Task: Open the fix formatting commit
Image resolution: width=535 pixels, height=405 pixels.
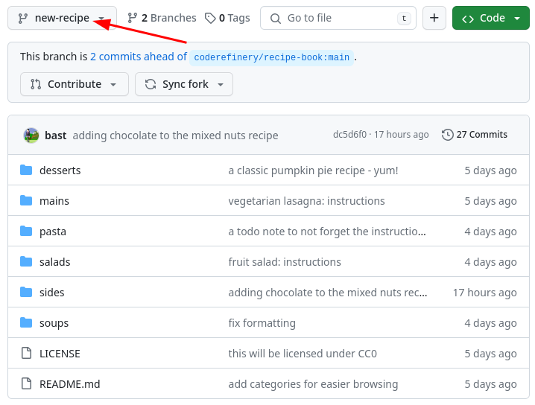Action: coord(262,323)
